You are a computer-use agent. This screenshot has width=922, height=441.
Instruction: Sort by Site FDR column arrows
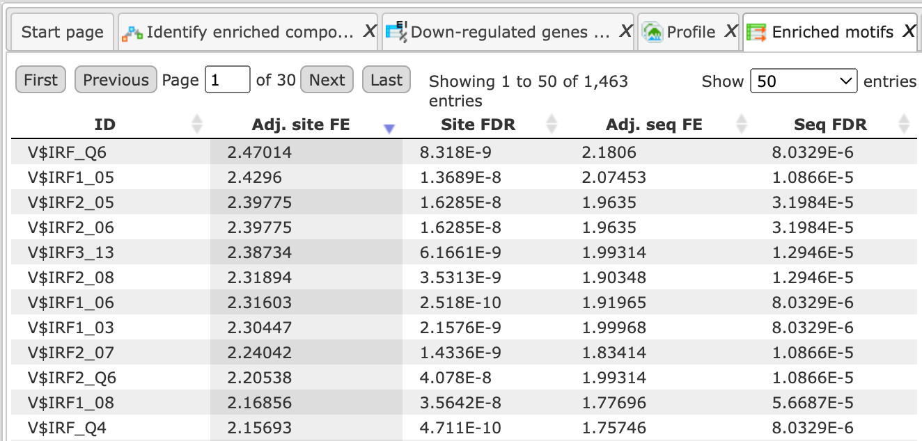point(552,125)
